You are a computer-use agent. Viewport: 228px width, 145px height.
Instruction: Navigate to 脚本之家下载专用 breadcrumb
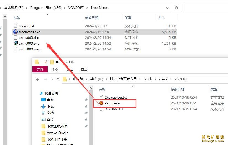point(123,79)
